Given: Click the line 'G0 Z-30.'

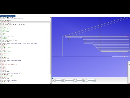Looking at the screenshot, I should tap(5, 45).
